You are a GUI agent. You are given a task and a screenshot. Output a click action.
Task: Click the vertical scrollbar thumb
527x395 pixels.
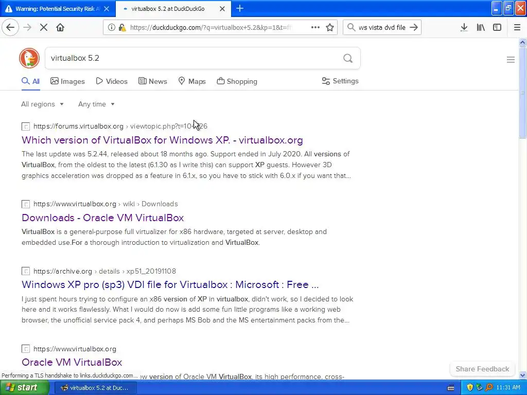(x=522, y=93)
